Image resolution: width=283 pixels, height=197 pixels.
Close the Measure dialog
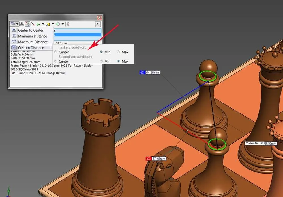100,17
